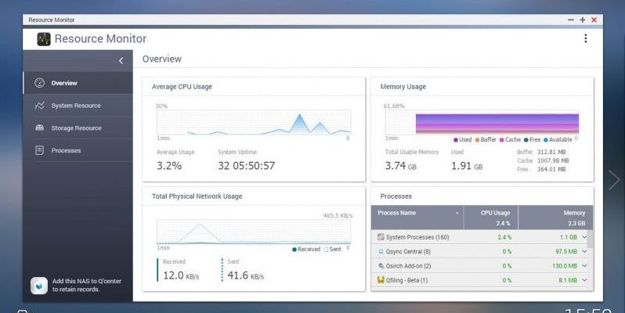Screen dimensions: 625x313
Task: Click the Resource Monitor app logo icon
Action: click(44, 39)
